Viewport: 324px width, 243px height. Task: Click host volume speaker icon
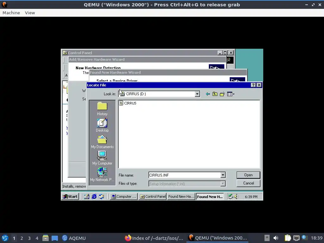point(276,238)
